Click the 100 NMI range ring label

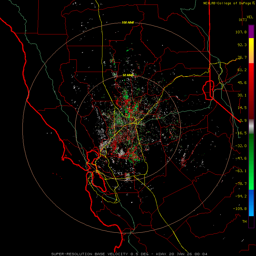(x=128, y=22)
